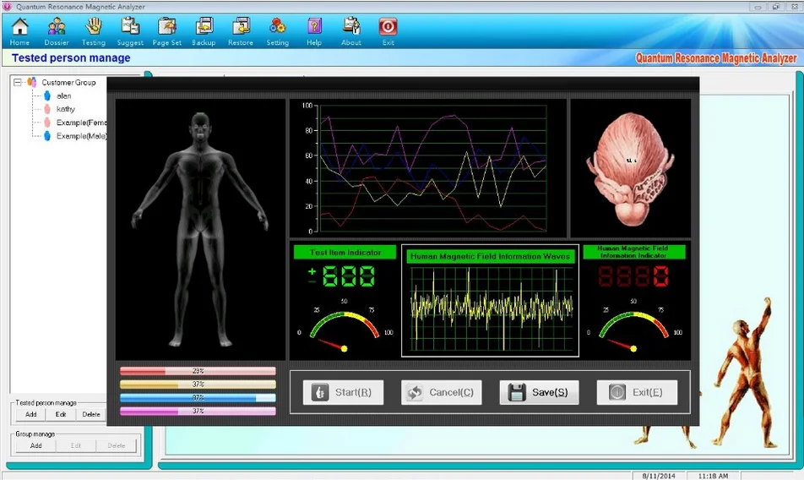
Task: Click the Save(S) button
Action: click(539, 392)
